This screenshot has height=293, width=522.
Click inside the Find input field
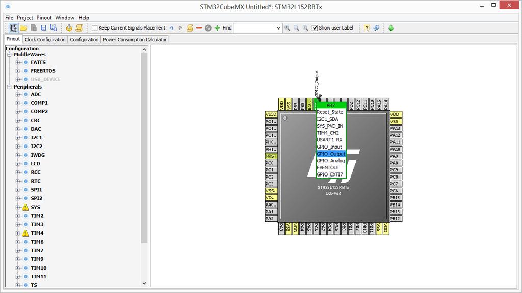point(255,28)
